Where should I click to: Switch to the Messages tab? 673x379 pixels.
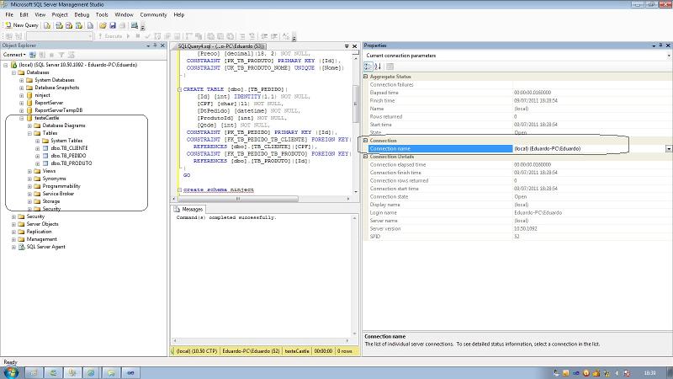click(x=188, y=209)
